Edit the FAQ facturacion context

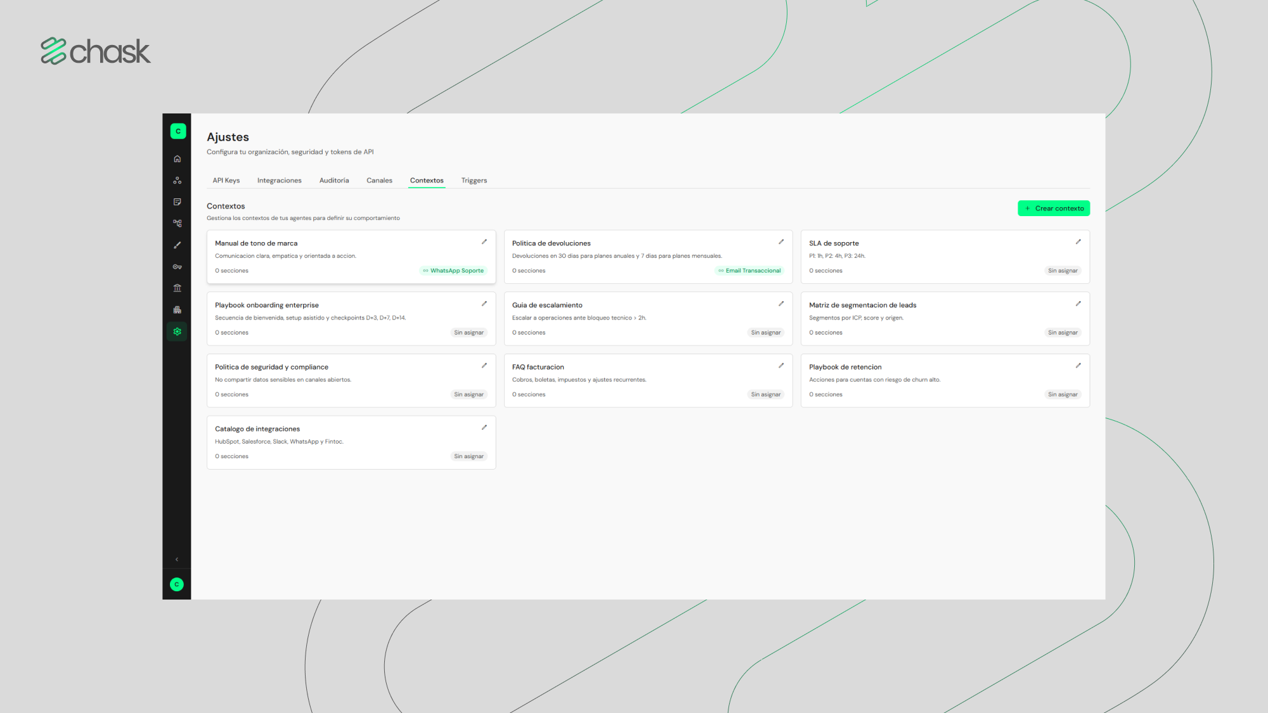coord(781,366)
